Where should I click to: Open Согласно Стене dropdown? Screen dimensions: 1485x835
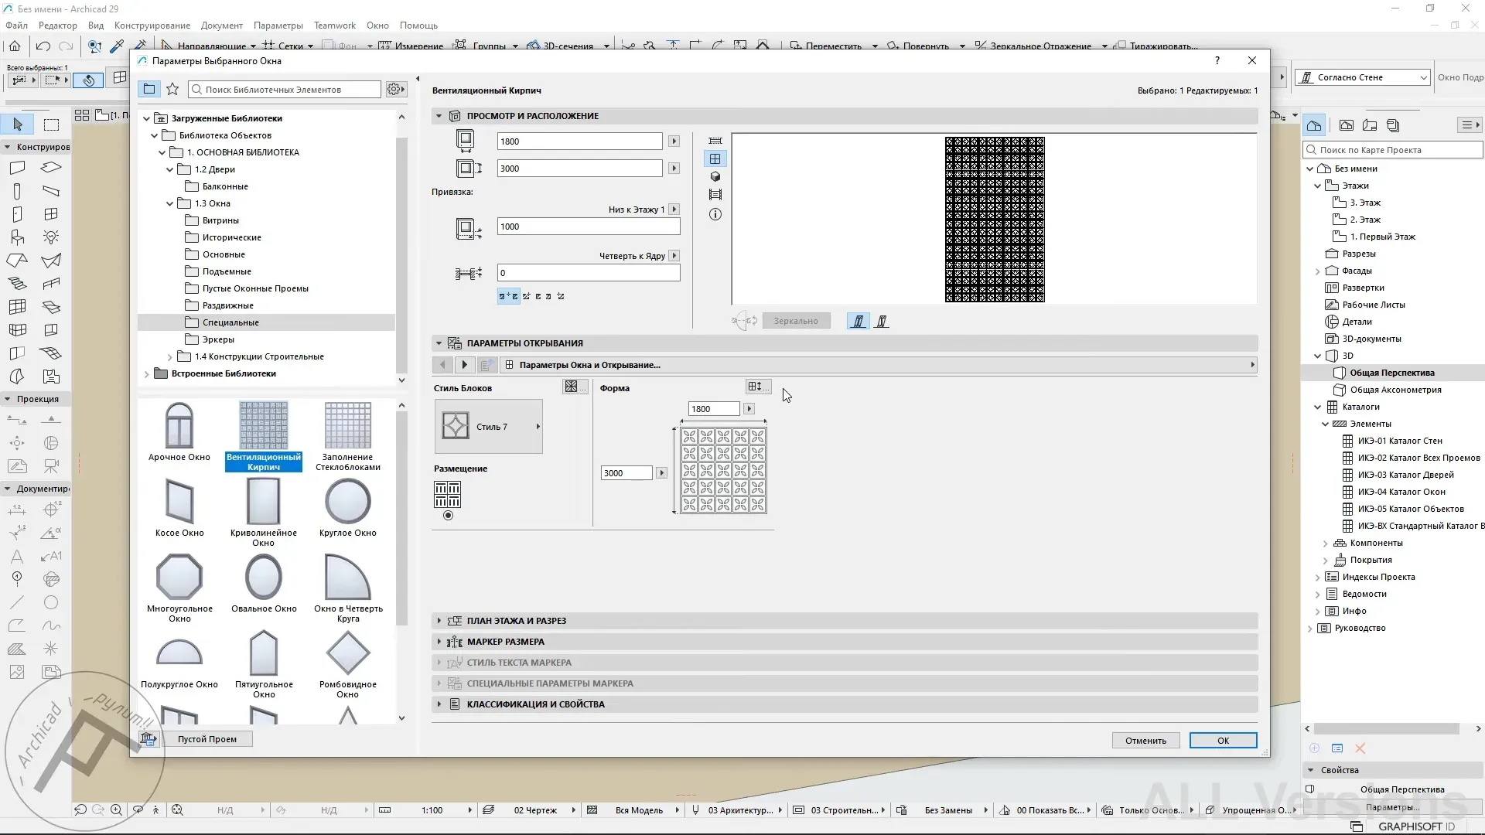point(1363,77)
